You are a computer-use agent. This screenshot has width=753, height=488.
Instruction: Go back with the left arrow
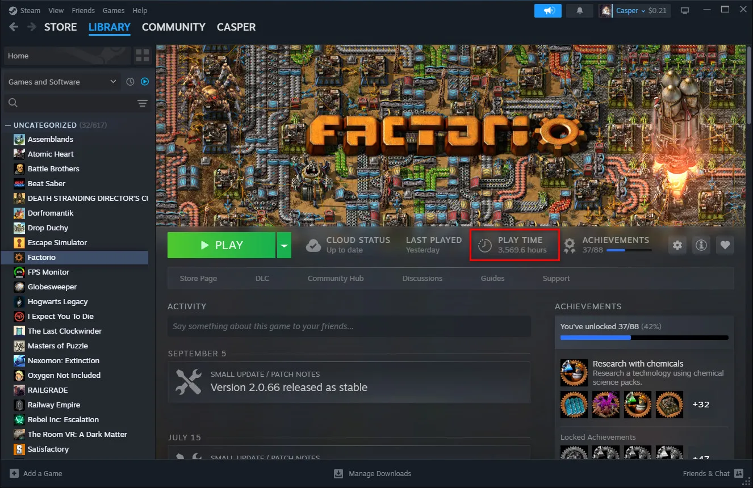(14, 27)
